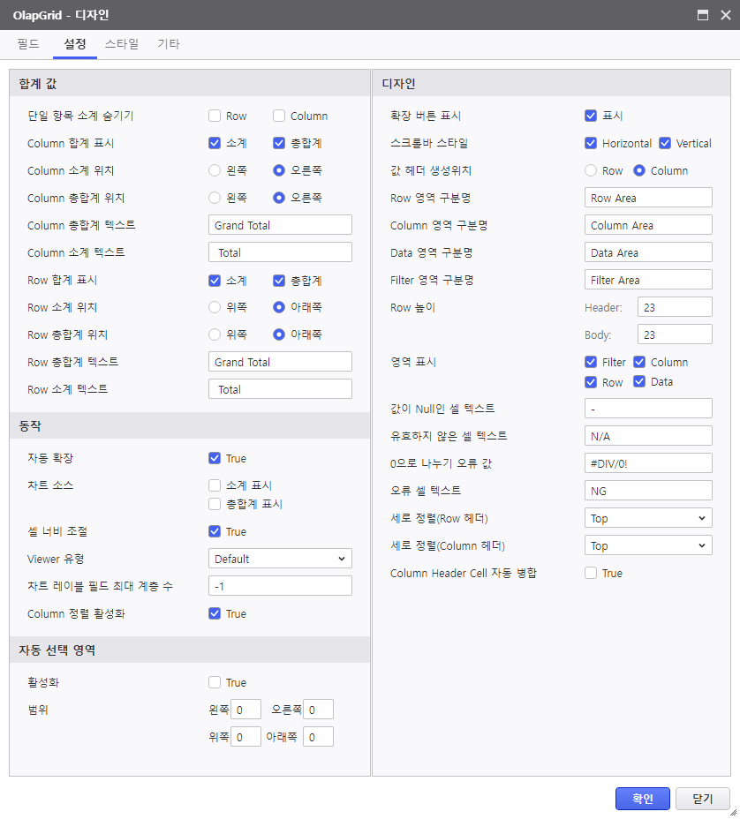Open the 스타일 tab
Image resolution: width=740 pixels, height=819 pixels.
(x=121, y=44)
